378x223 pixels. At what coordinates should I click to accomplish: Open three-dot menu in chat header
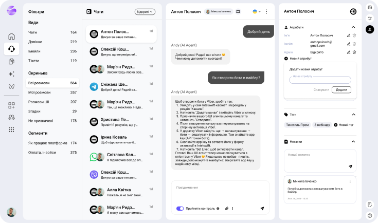[x=266, y=11]
